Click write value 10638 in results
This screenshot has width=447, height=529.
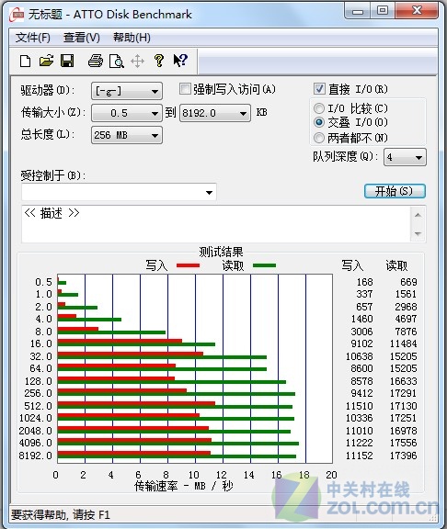tap(359, 356)
